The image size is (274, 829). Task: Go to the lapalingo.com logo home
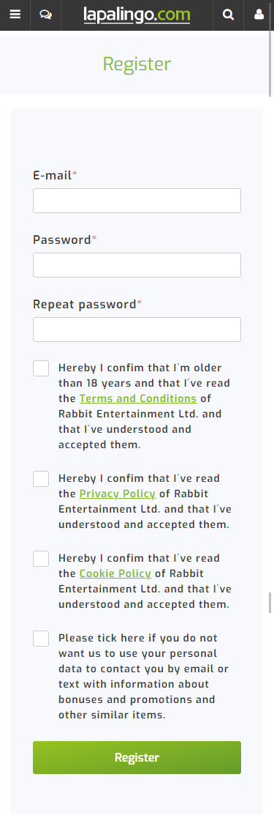click(x=137, y=15)
